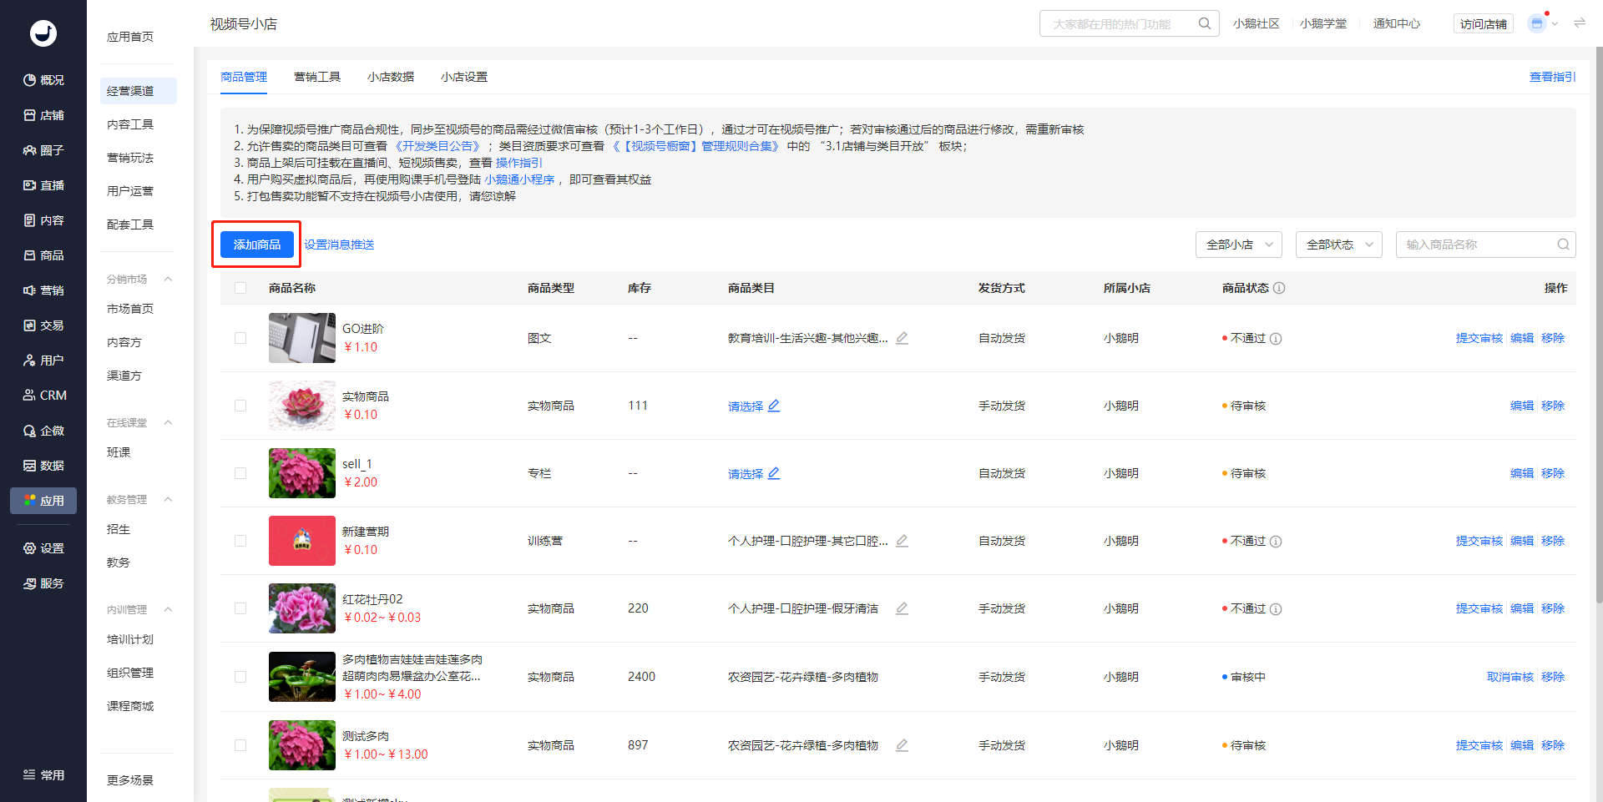Check the sell_1 row checkbox
Screen dimensions: 1603x802
(240, 473)
